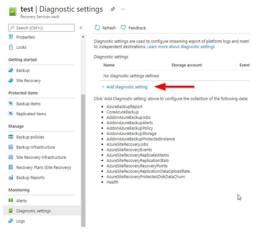Viewport: 256px width, 233px height.
Task: Open the Properties menu item
Action: pos(25,37)
